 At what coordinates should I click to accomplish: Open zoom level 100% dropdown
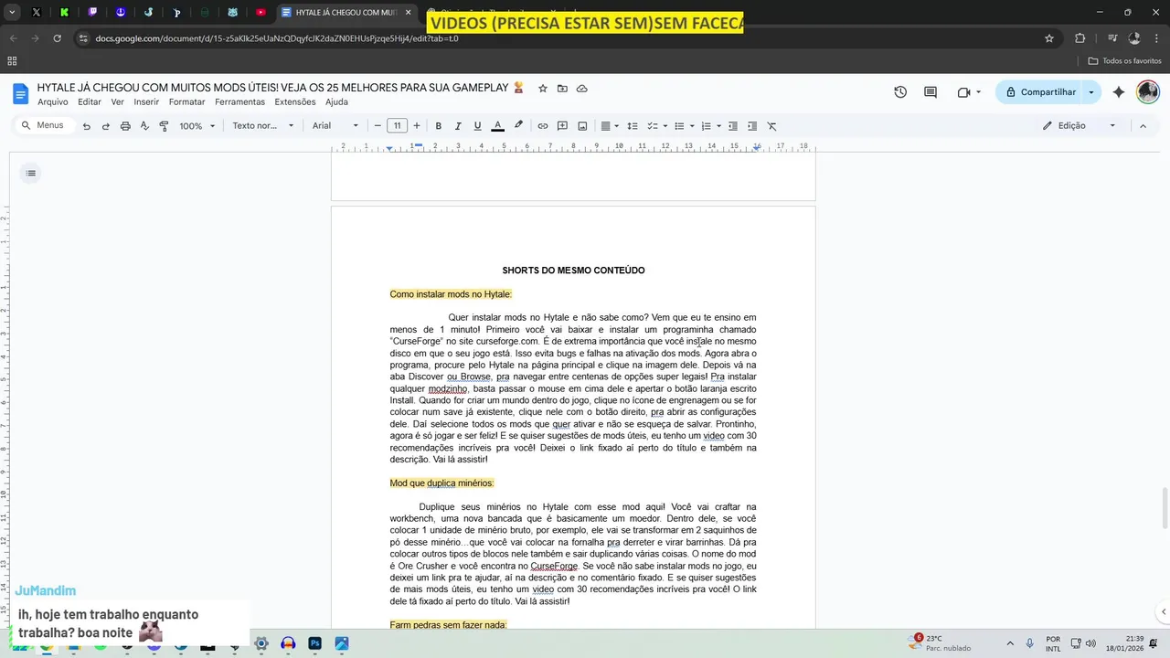click(197, 126)
